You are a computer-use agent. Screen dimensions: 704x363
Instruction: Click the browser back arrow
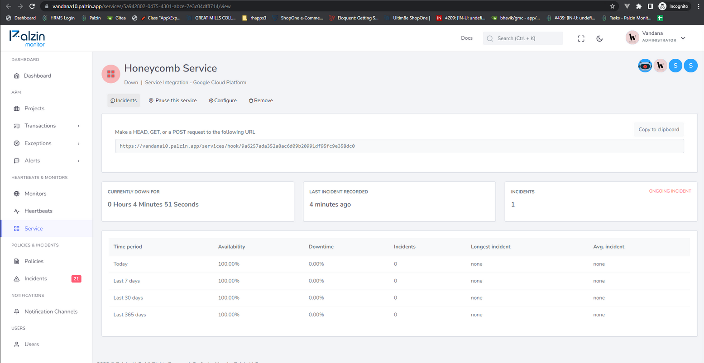pos(8,6)
